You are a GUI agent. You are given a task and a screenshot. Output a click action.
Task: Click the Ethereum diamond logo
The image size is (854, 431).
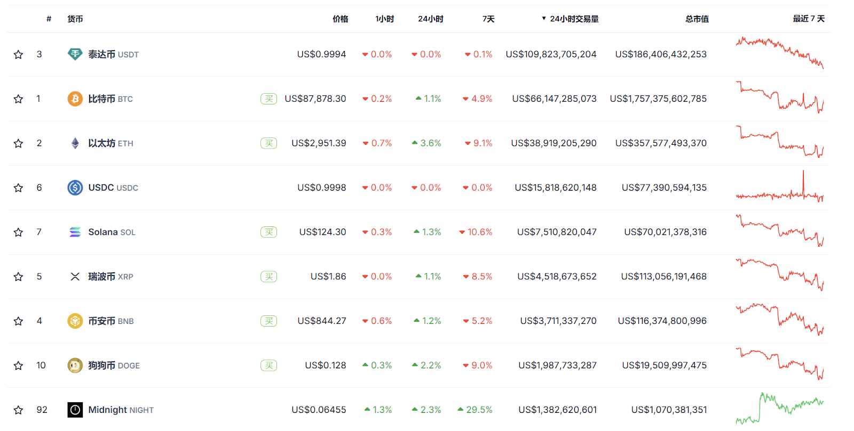[75, 143]
